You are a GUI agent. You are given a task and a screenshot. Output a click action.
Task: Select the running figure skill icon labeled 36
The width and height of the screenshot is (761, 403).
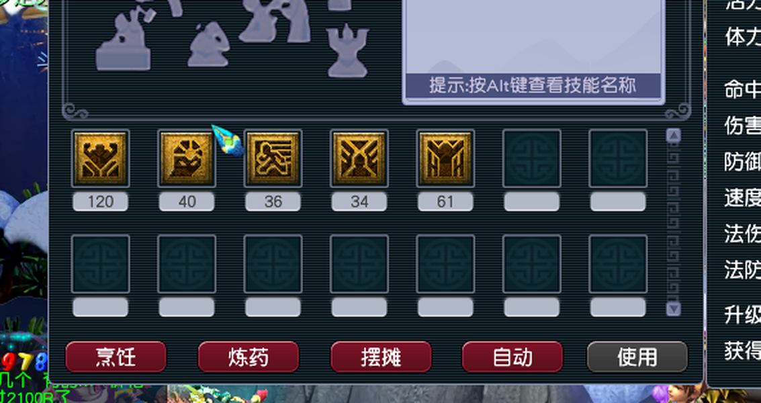[273, 159]
